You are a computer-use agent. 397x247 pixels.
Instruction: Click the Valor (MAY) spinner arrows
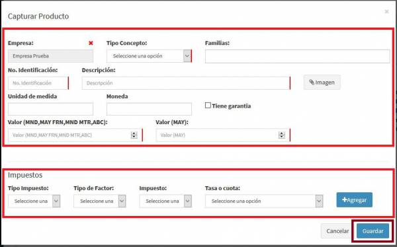coord(282,135)
